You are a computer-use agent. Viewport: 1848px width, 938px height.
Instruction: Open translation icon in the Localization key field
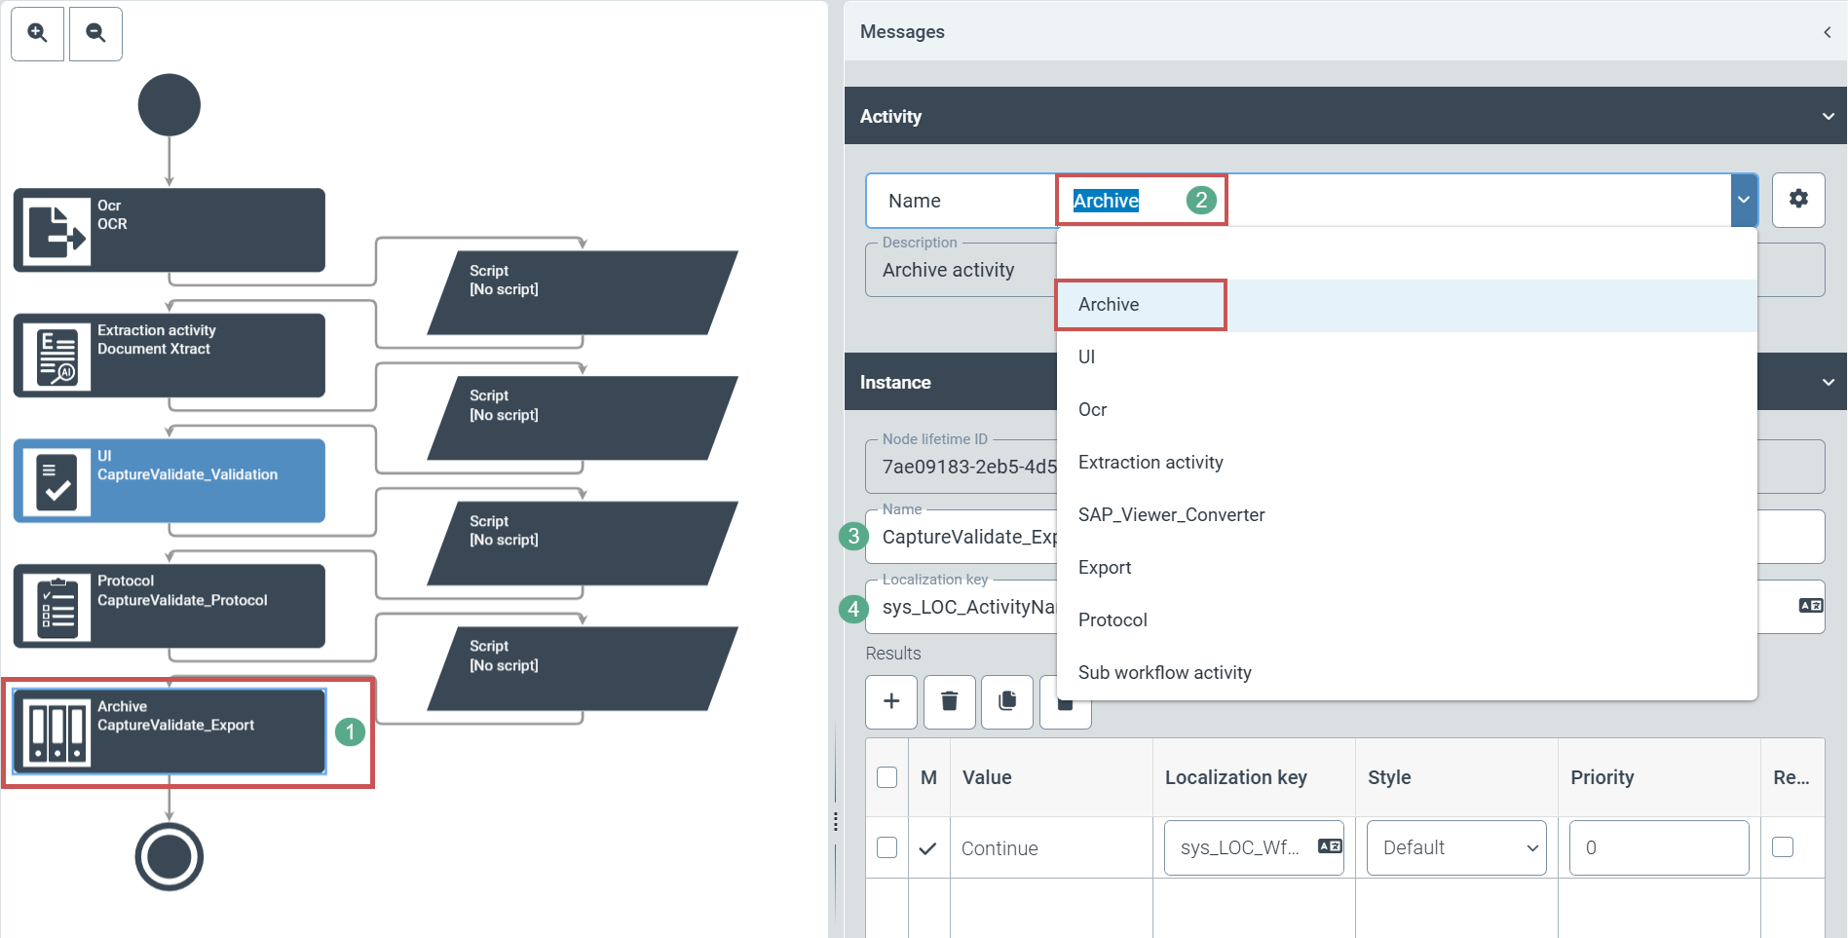(x=1810, y=606)
